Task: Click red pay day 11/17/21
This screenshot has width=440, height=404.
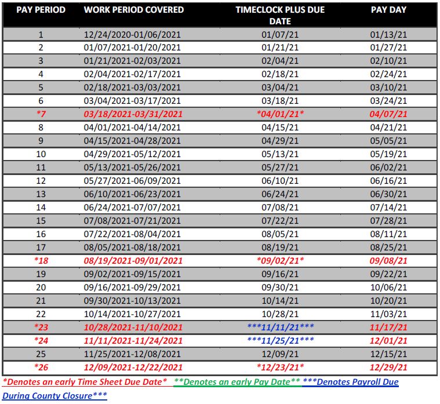Action: (x=388, y=327)
